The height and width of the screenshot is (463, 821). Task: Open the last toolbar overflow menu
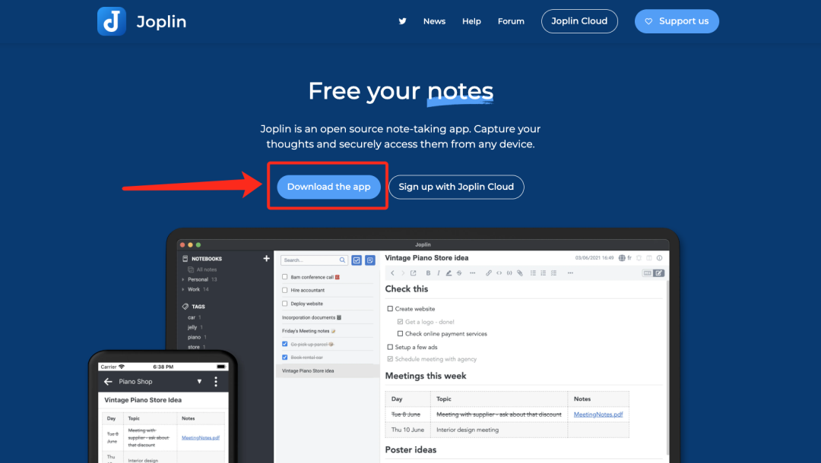point(570,272)
